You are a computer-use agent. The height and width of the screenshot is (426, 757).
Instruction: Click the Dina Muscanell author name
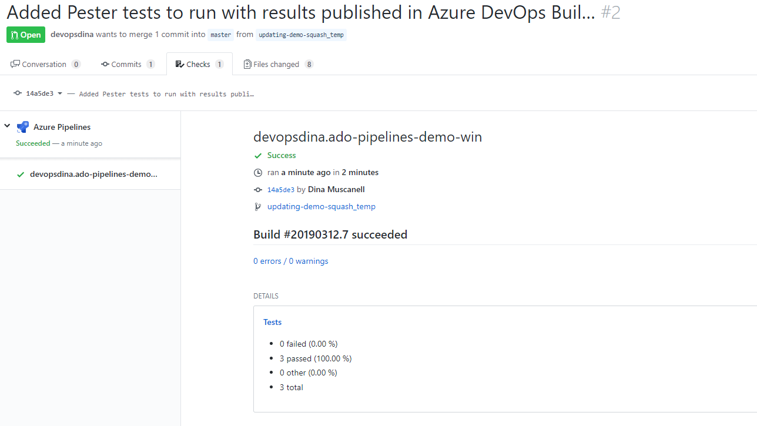pos(336,189)
